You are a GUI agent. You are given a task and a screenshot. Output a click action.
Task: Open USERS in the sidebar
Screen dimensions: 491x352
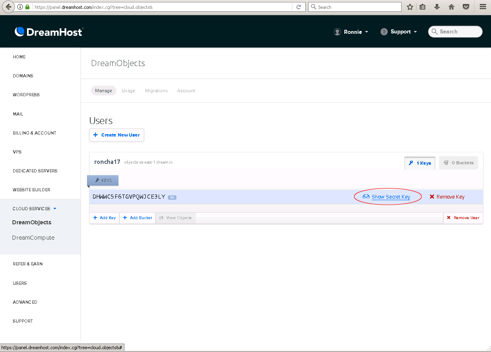[x=20, y=283]
